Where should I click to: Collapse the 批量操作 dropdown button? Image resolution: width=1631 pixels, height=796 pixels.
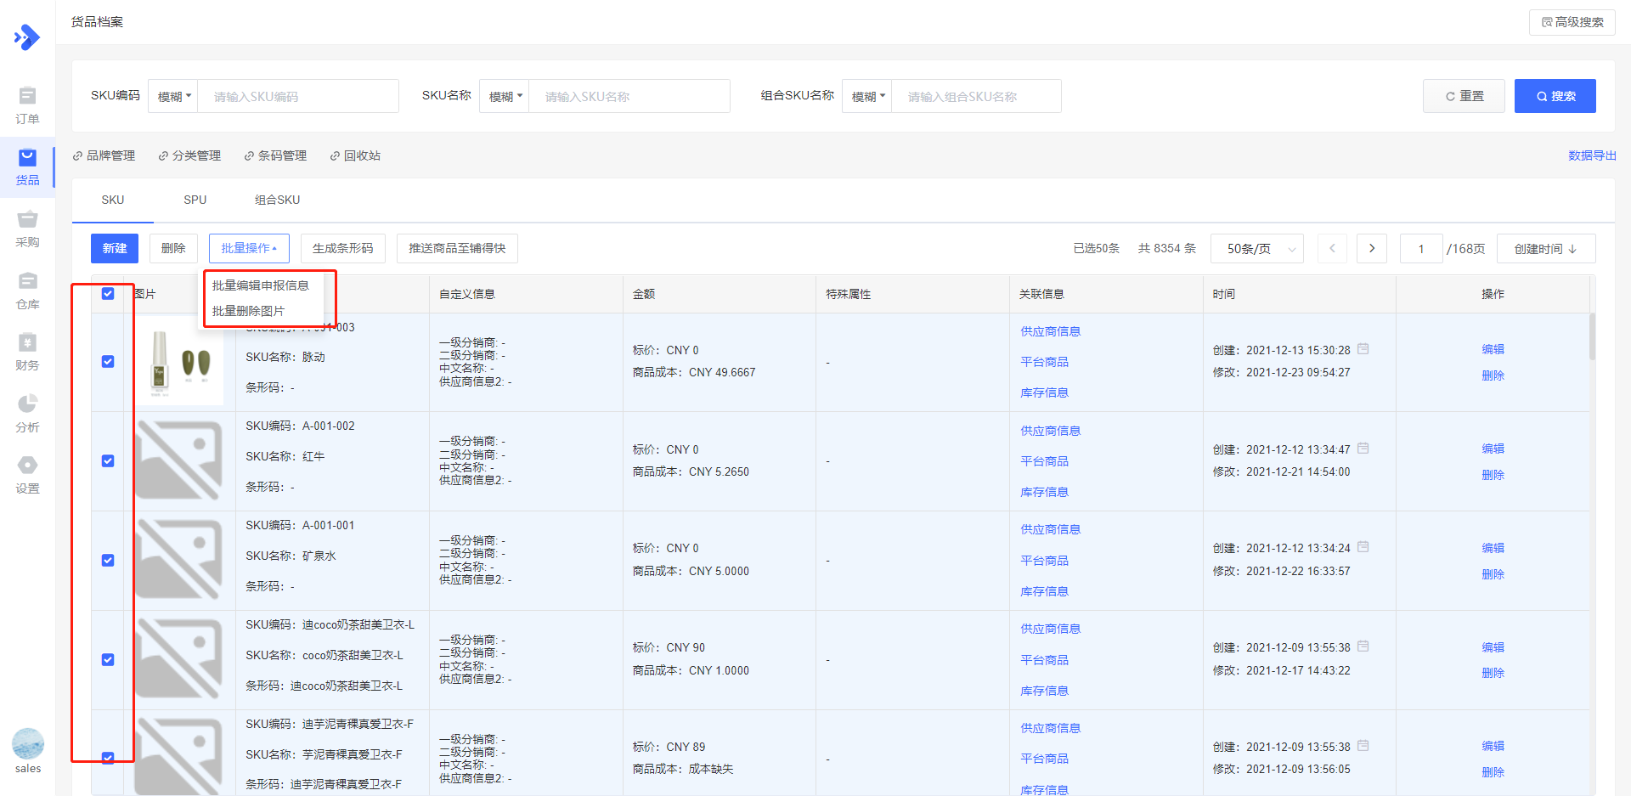[249, 248]
